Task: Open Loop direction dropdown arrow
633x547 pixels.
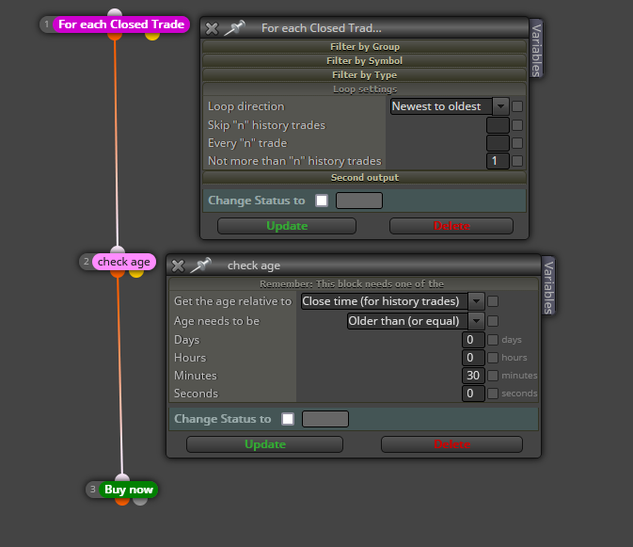Action: click(500, 106)
